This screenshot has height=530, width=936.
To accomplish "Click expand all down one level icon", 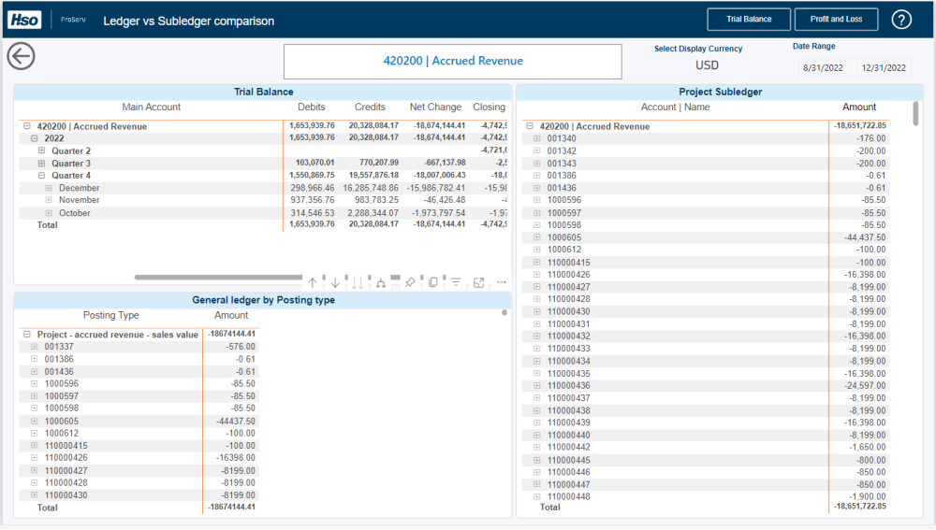I will tap(381, 282).
